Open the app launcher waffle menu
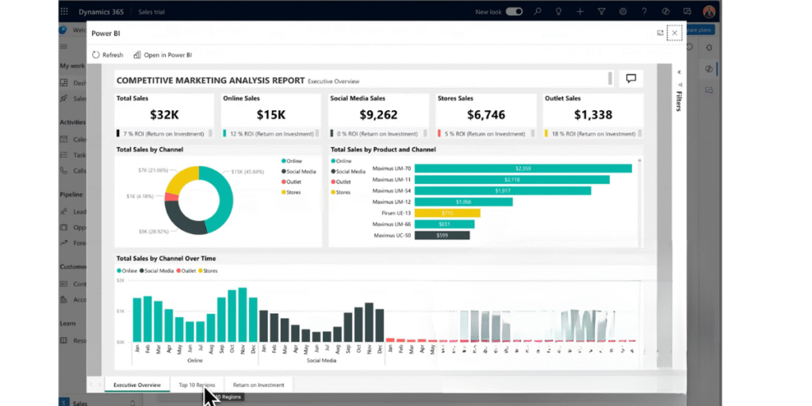The height and width of the screenshot is (406, 812). pyautogui.click(x=64, y=12)
